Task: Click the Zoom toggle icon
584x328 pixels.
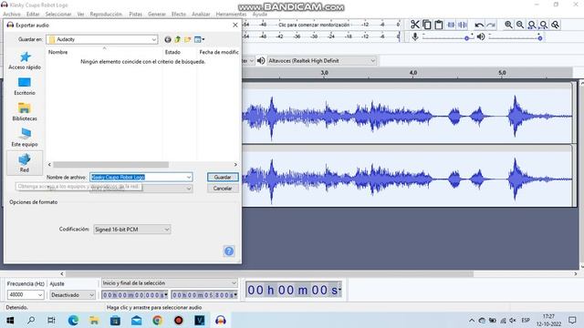Action: (x=556, y=25)
